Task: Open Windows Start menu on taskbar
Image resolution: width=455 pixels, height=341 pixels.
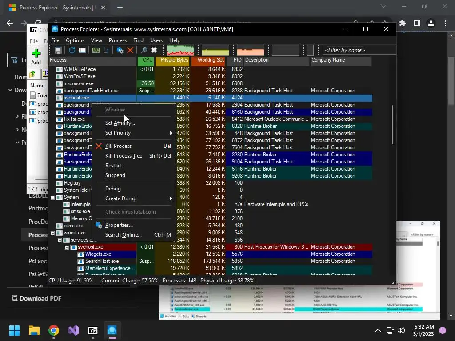Action: coord(14,330)
